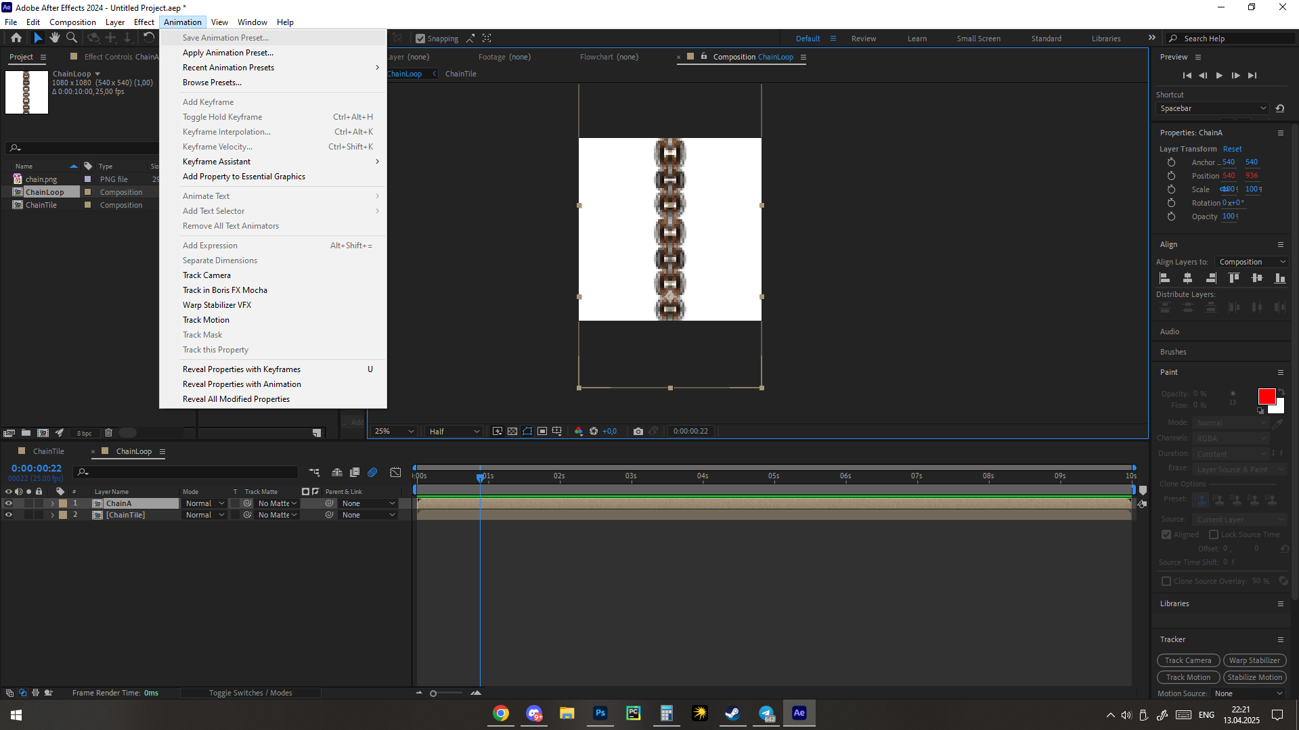Open the magnification ratio dropdown showing 25%
Screen dimensions: 1299x730
[393, 431]
